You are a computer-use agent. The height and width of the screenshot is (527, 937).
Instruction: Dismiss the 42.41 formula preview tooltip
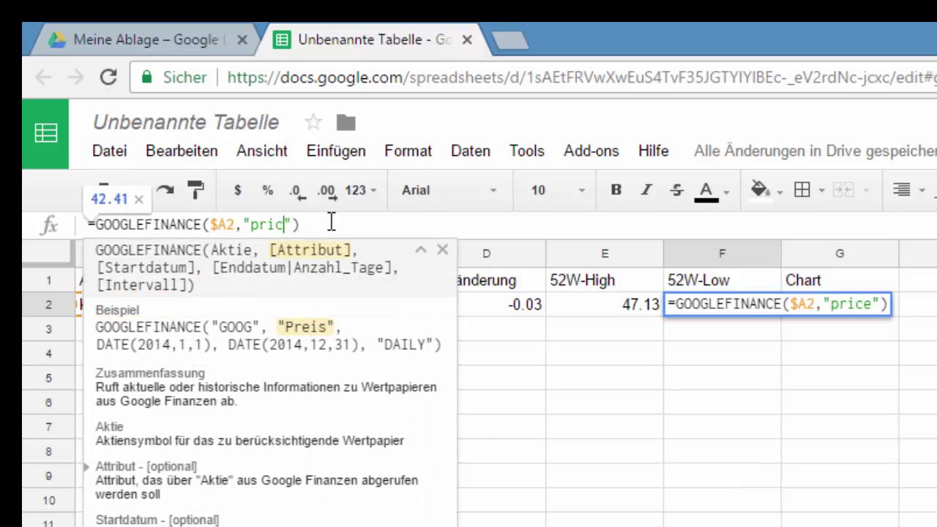(139, 199)
